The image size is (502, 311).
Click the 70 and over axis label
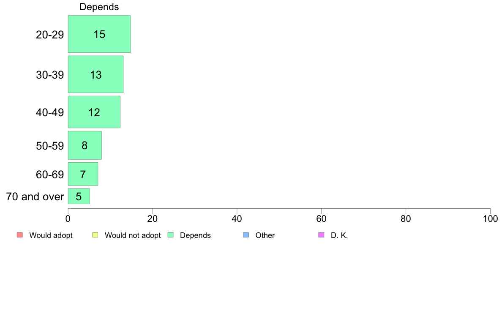(35, 196)
